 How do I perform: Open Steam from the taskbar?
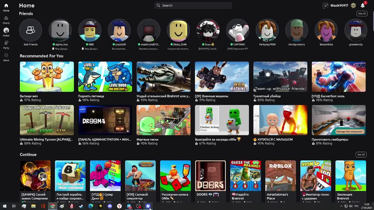(81, 206)
